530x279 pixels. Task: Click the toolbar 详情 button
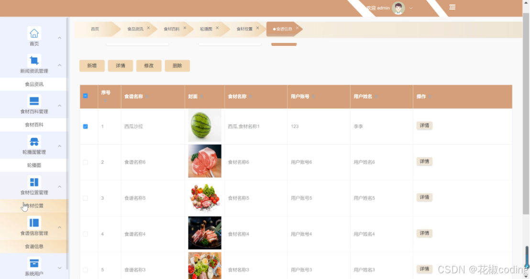tap(121, 66)
